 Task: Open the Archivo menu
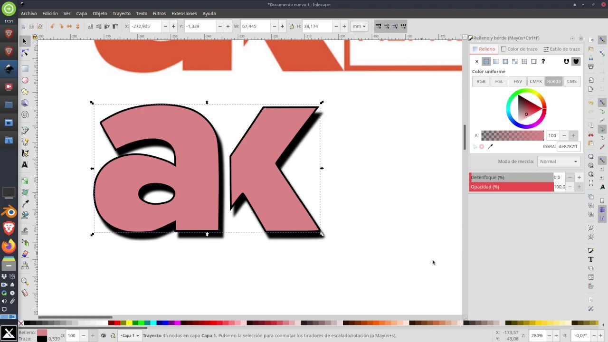pyautogui.click(x=28, y=13)
